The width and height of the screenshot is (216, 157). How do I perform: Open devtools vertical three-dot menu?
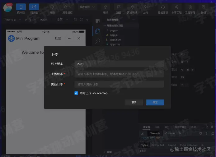pyautogui.click(x=207, y=133)
